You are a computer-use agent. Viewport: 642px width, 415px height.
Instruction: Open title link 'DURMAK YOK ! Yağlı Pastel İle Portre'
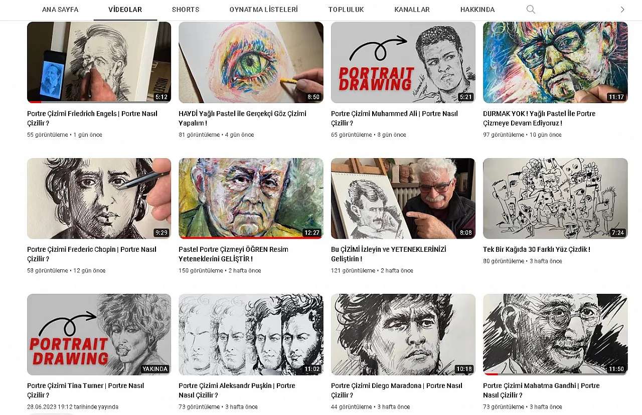(539, 118)
